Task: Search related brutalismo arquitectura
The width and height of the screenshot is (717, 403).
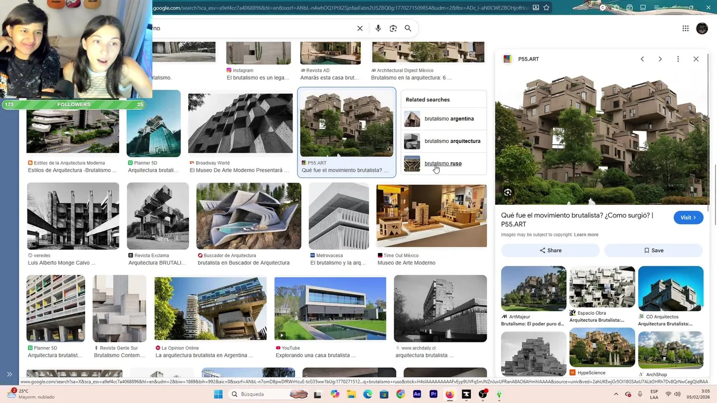Action: coord(444,141)
